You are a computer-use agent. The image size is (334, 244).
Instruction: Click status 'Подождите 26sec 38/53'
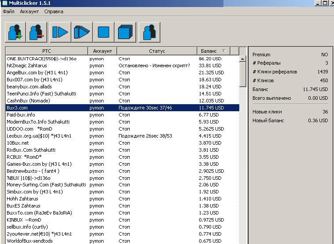[x=145, y=135]
